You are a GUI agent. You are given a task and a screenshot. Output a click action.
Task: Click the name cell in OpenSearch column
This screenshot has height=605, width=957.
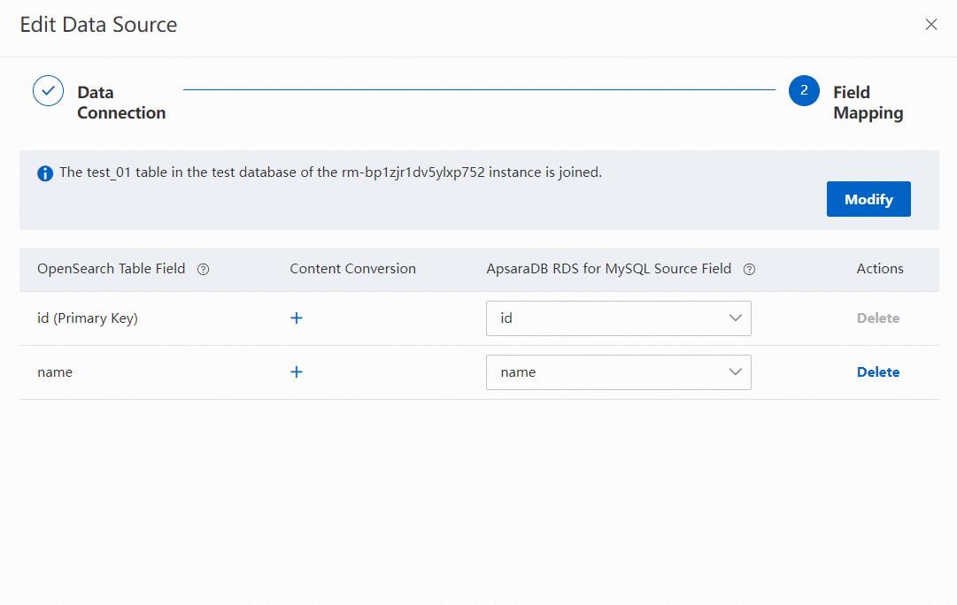[55, 372]
